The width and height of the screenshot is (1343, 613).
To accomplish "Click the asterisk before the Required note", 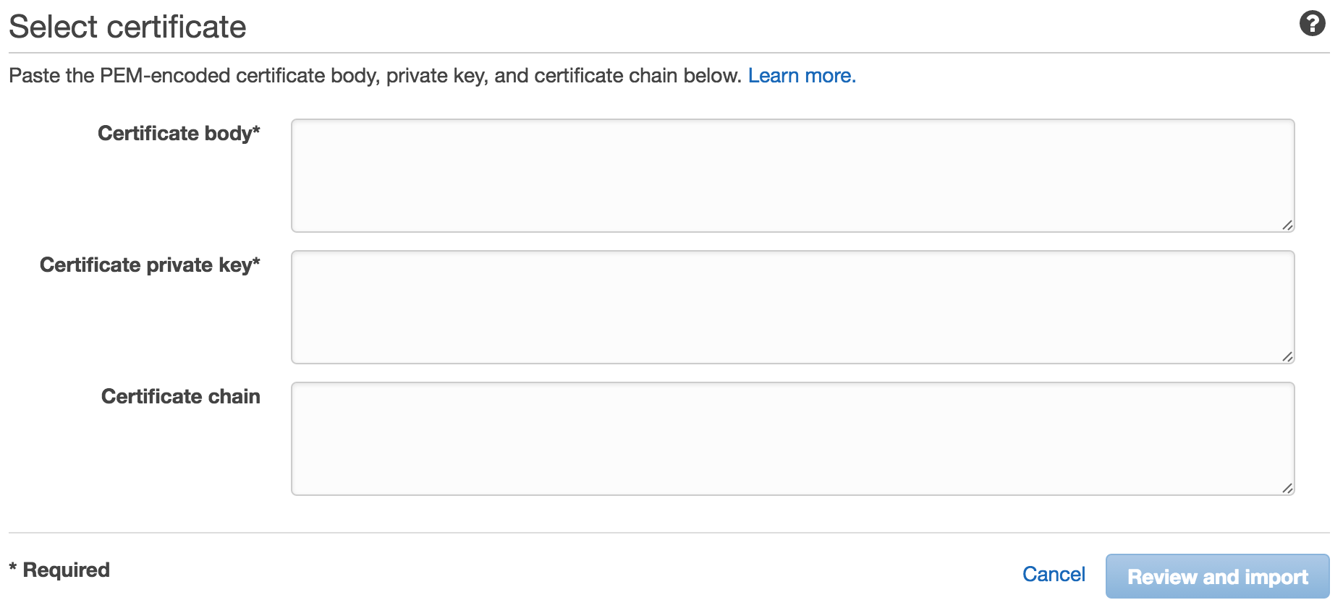I will point(13,568).
